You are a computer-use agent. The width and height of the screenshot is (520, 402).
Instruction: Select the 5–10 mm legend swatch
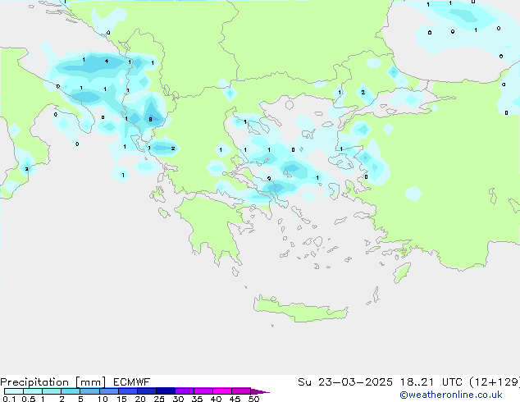click(89, 391)
